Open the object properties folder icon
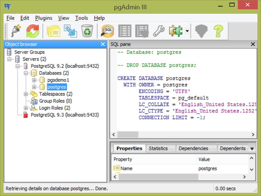Screen dimensions: 261x196 click(53, 31)
